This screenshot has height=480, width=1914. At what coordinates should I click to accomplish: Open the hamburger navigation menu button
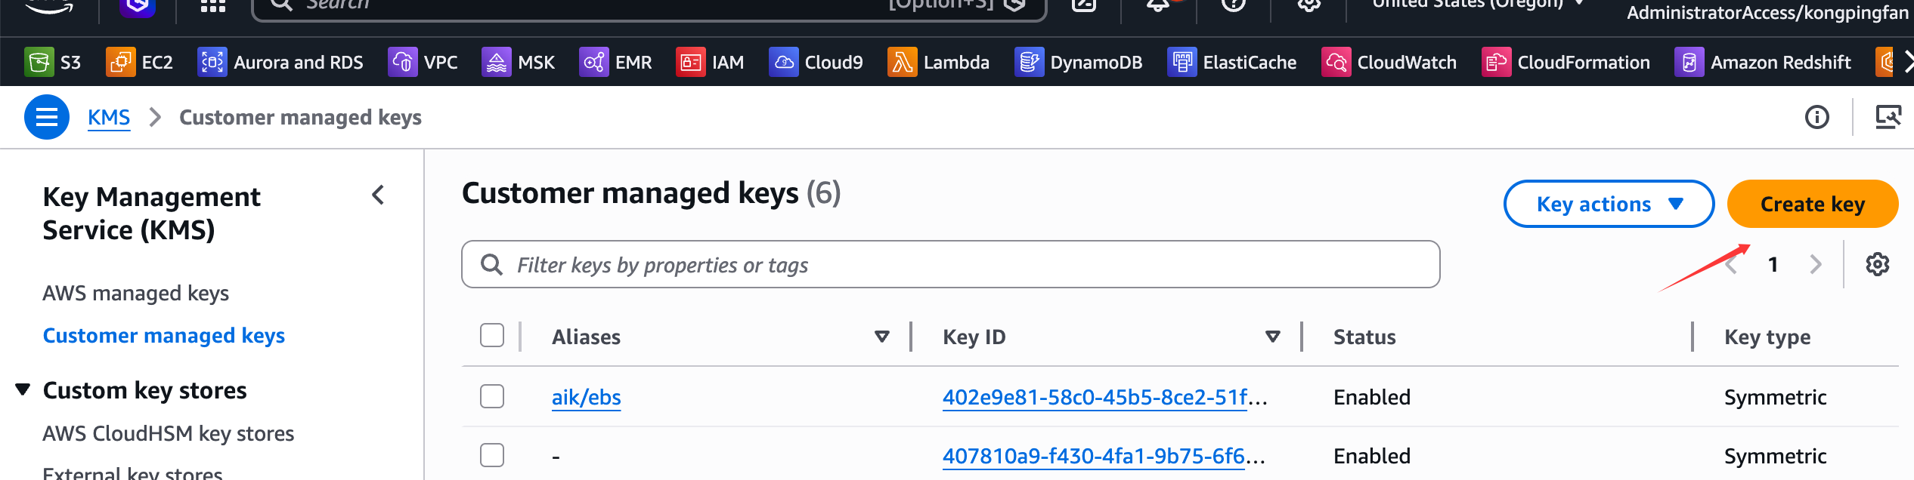point(47,117)
